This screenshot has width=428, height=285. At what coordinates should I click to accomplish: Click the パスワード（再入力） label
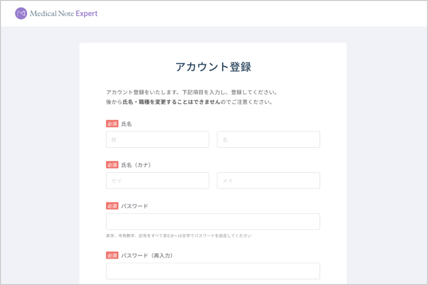tap(147, 256)
